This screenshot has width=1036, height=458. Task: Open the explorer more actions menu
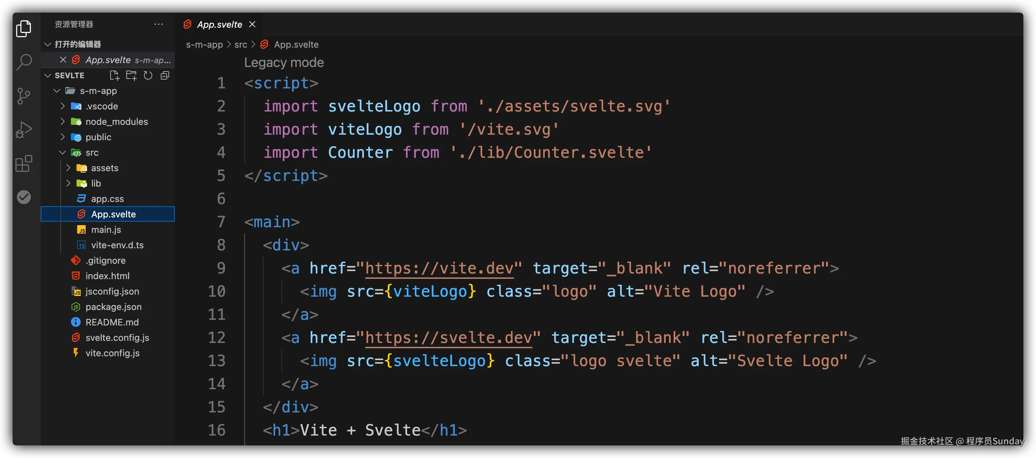click(159, 25)
